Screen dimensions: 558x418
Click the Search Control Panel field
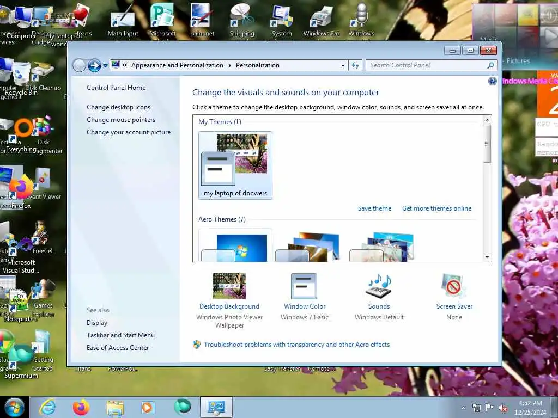tap(431, 65)
